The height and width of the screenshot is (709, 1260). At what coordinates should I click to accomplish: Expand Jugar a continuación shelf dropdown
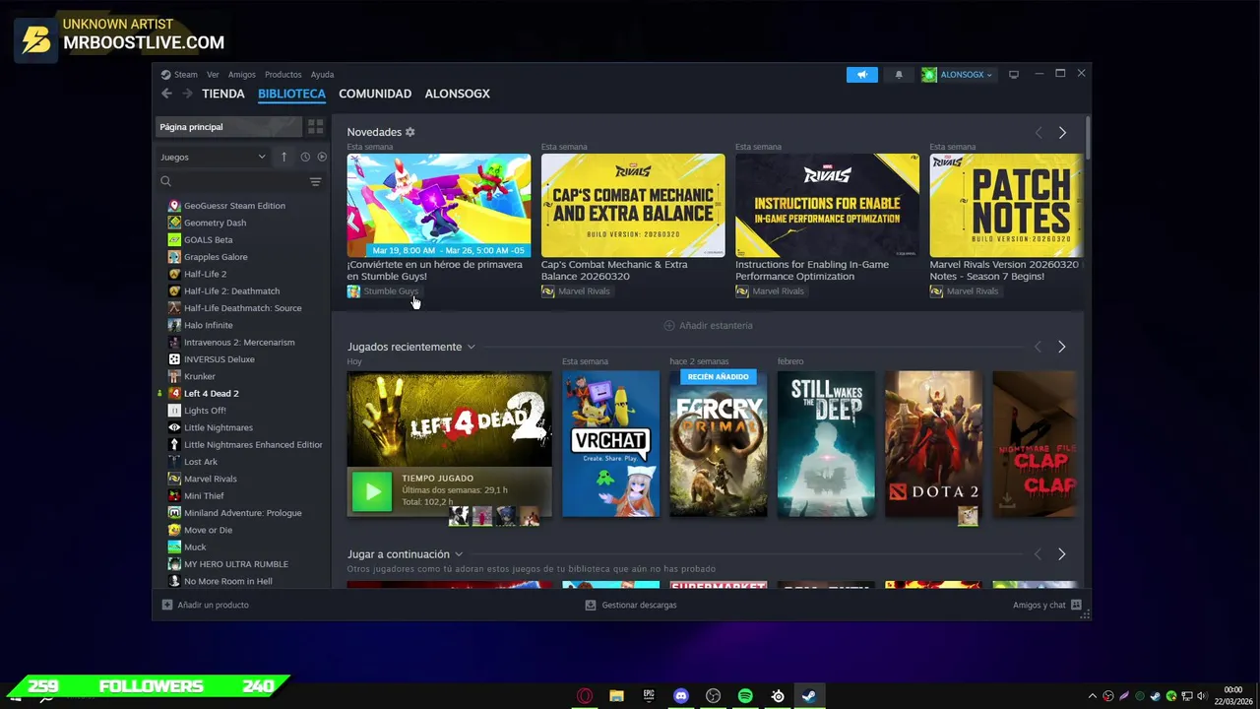[459, 554]
